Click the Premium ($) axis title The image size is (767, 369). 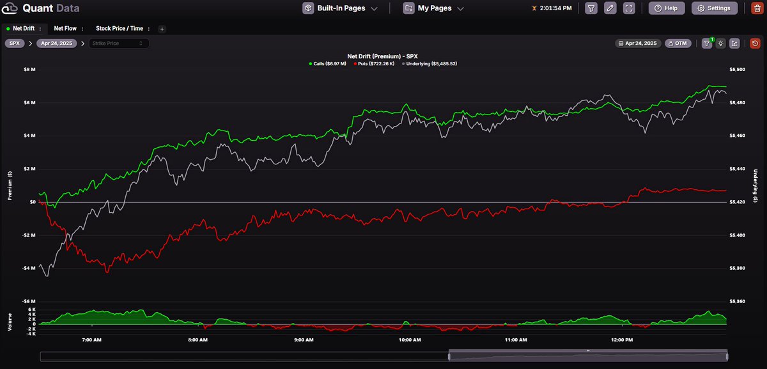(x=10, y=185)
